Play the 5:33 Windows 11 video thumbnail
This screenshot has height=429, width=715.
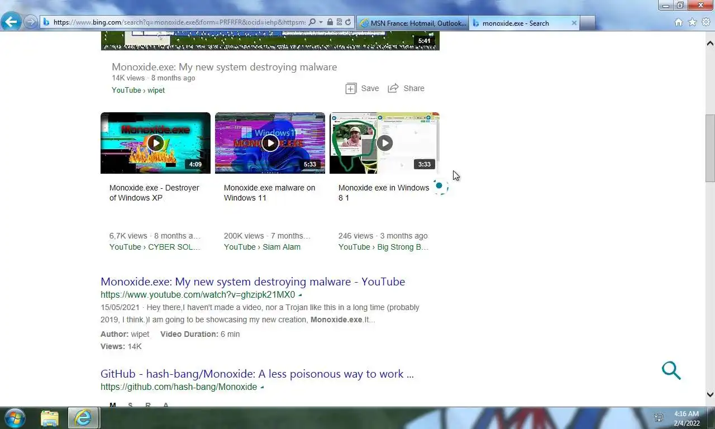(x=270, y=143)
